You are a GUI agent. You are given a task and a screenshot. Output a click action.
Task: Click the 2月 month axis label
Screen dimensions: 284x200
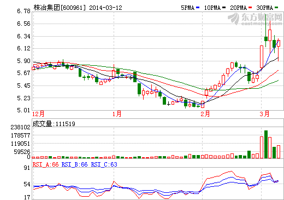(205, 114)
